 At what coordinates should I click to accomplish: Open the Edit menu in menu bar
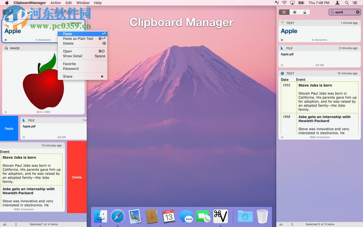tap(69, 3)
